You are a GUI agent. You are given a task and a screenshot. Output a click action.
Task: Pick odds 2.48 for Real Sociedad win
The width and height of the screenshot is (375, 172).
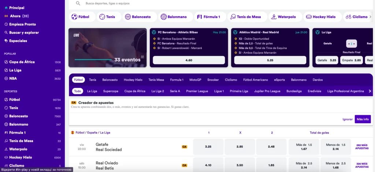pos(271,147)
